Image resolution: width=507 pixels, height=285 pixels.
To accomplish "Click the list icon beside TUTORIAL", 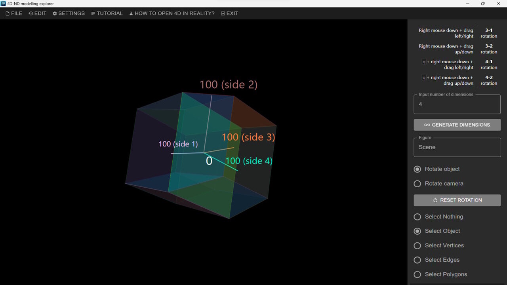I will tap(92, 13).
